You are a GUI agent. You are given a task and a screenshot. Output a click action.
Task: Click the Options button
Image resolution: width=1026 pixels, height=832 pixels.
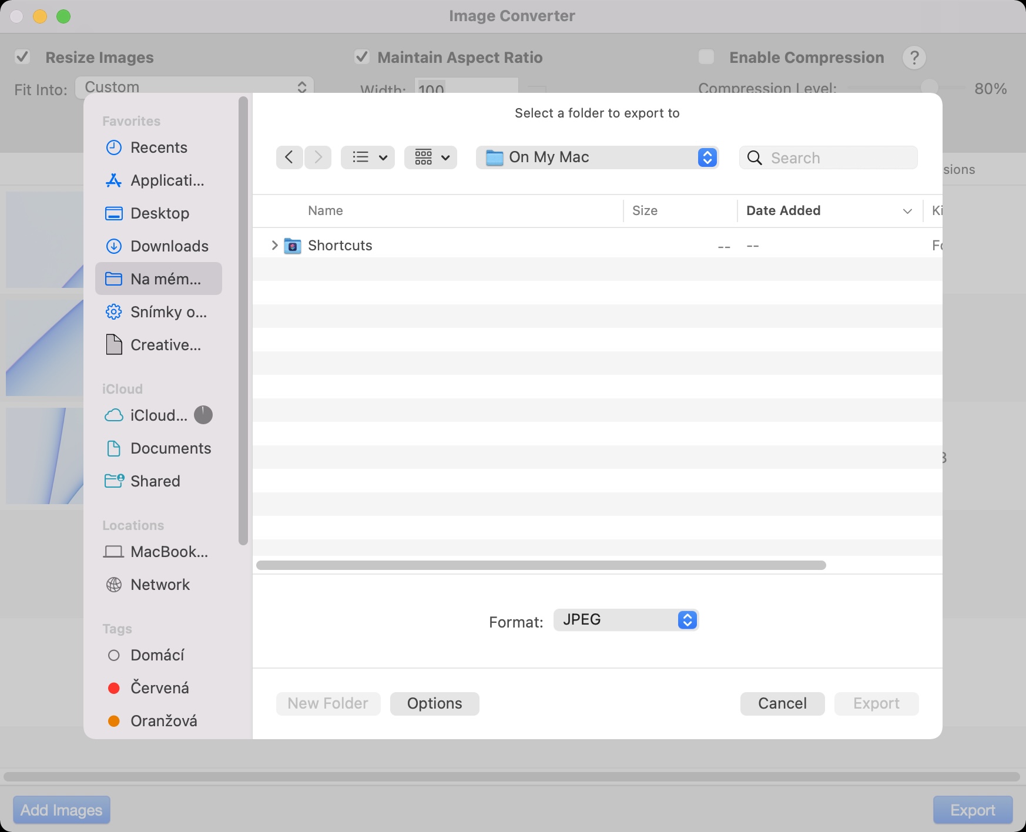[434, 703]
